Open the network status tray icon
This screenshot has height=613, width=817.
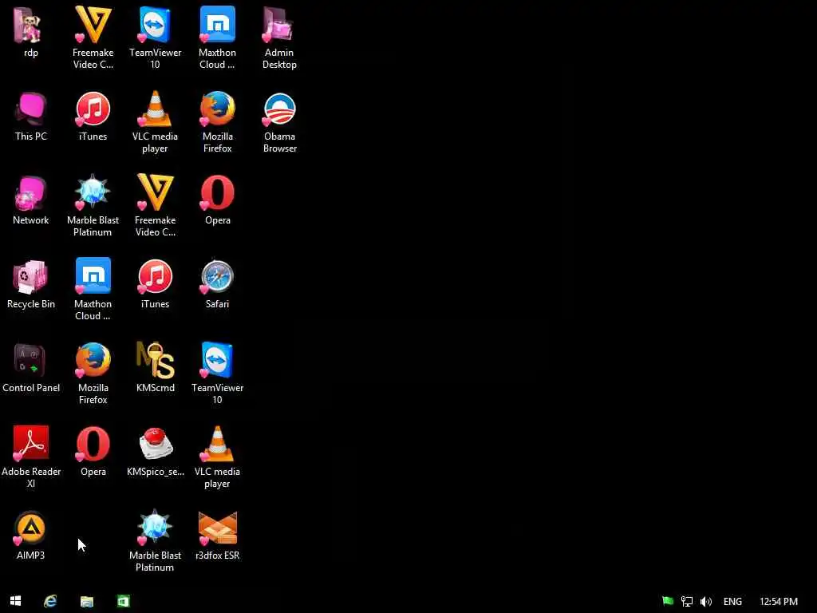(687, 602)
